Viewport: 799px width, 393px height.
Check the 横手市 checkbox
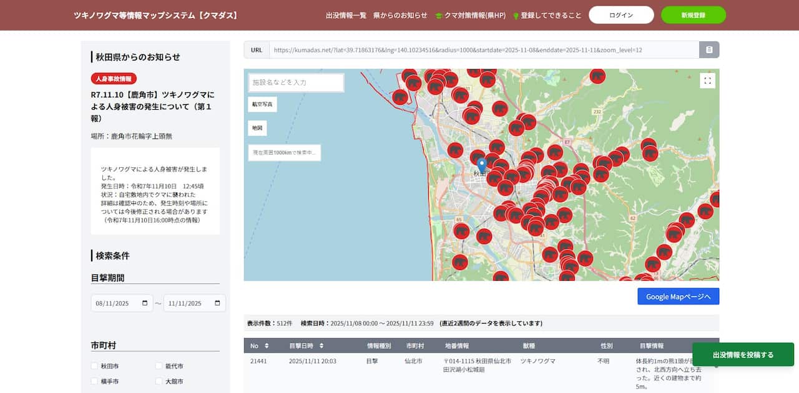click(x=94, y=381)
